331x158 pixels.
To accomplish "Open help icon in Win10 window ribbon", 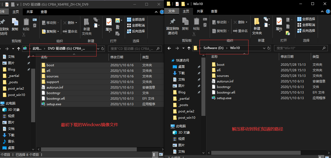I will 328,11.
